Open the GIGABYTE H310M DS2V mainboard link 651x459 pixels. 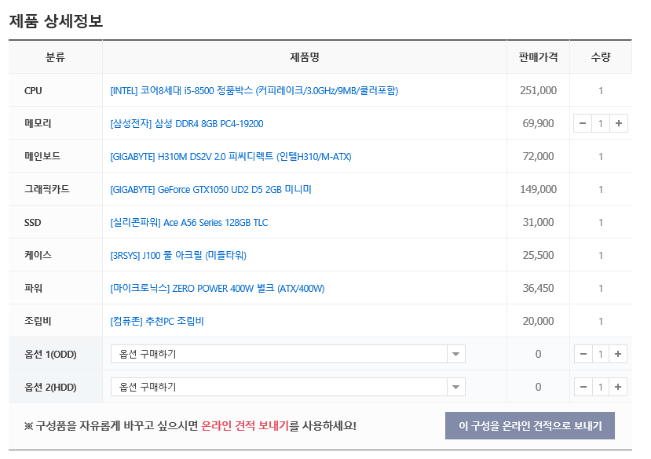[231, 157]
